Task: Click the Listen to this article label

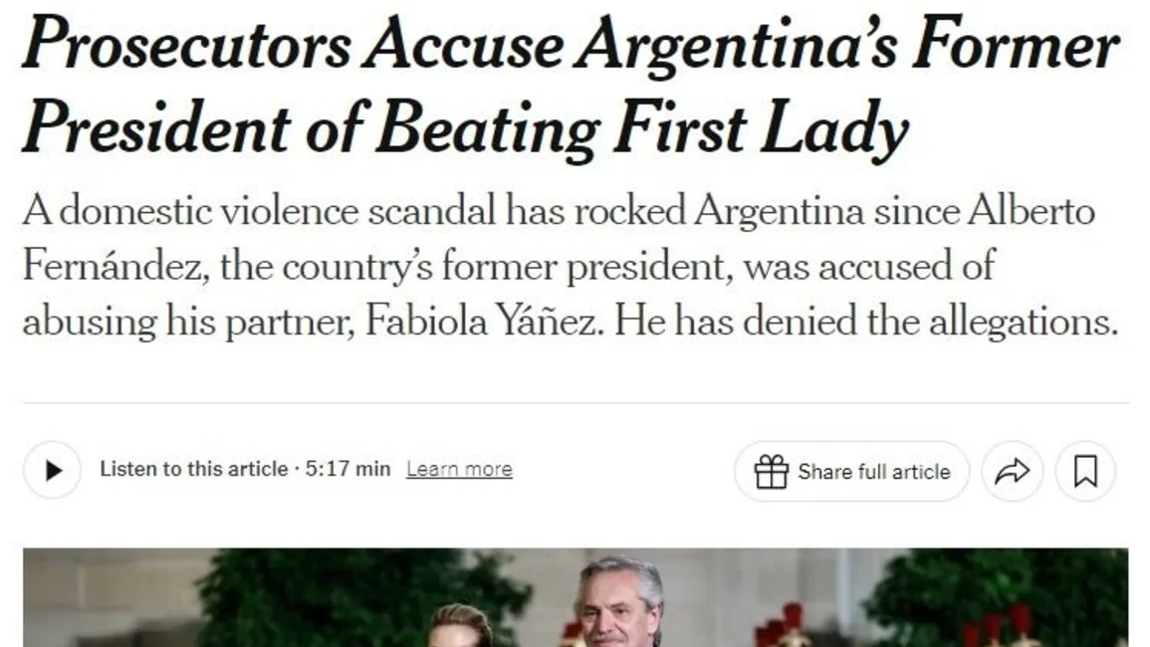Action: pyautogui.click(x=193, y=469)
